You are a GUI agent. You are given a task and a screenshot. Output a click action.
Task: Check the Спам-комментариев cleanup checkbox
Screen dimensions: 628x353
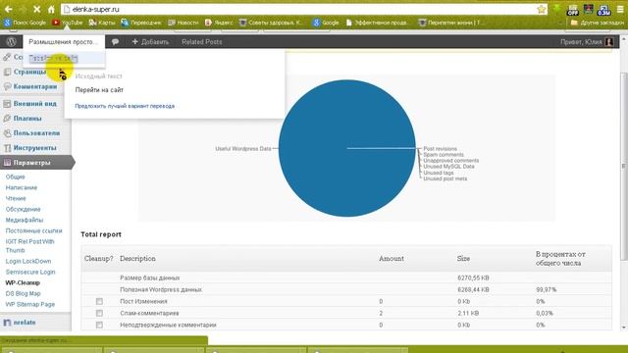click(99, 313)
